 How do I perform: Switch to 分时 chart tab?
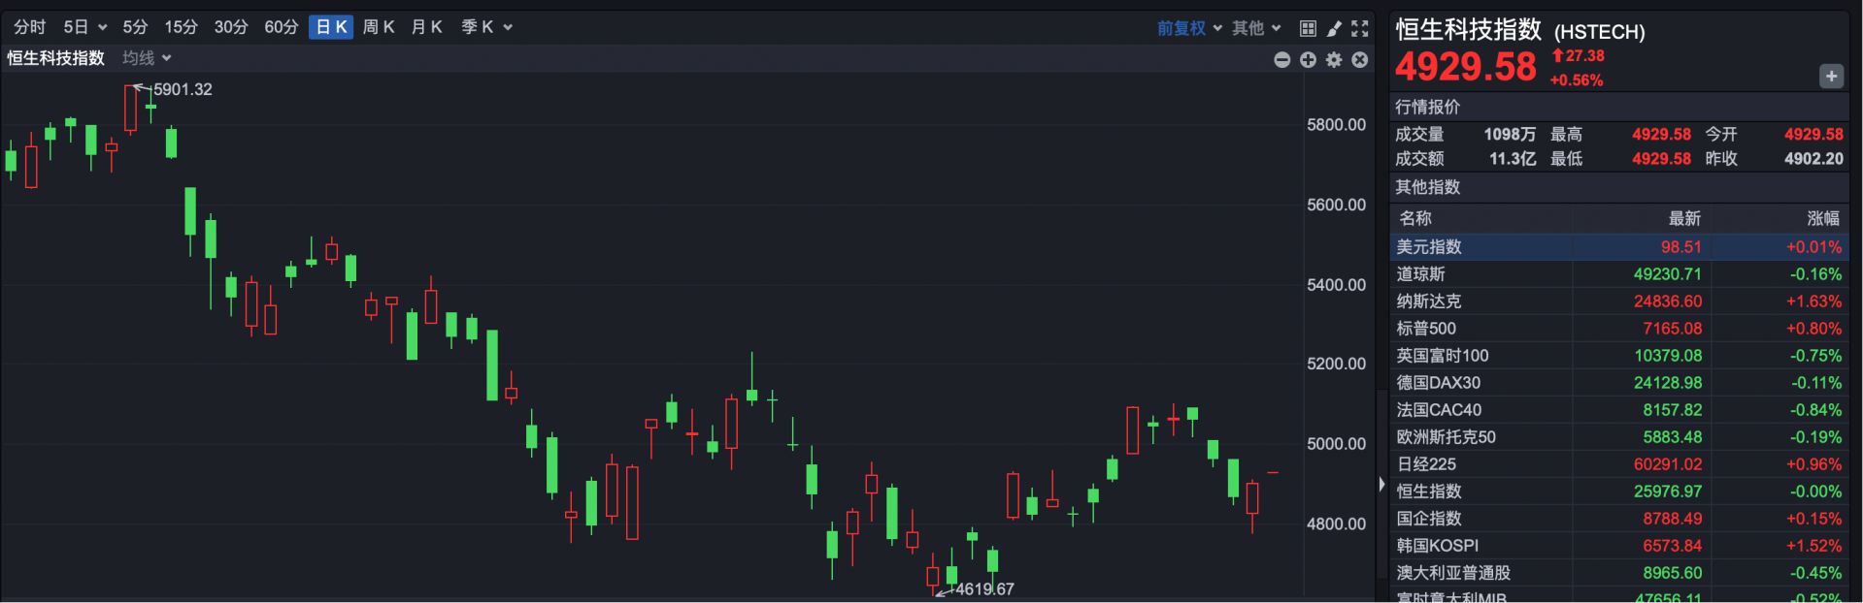(30, 27)
